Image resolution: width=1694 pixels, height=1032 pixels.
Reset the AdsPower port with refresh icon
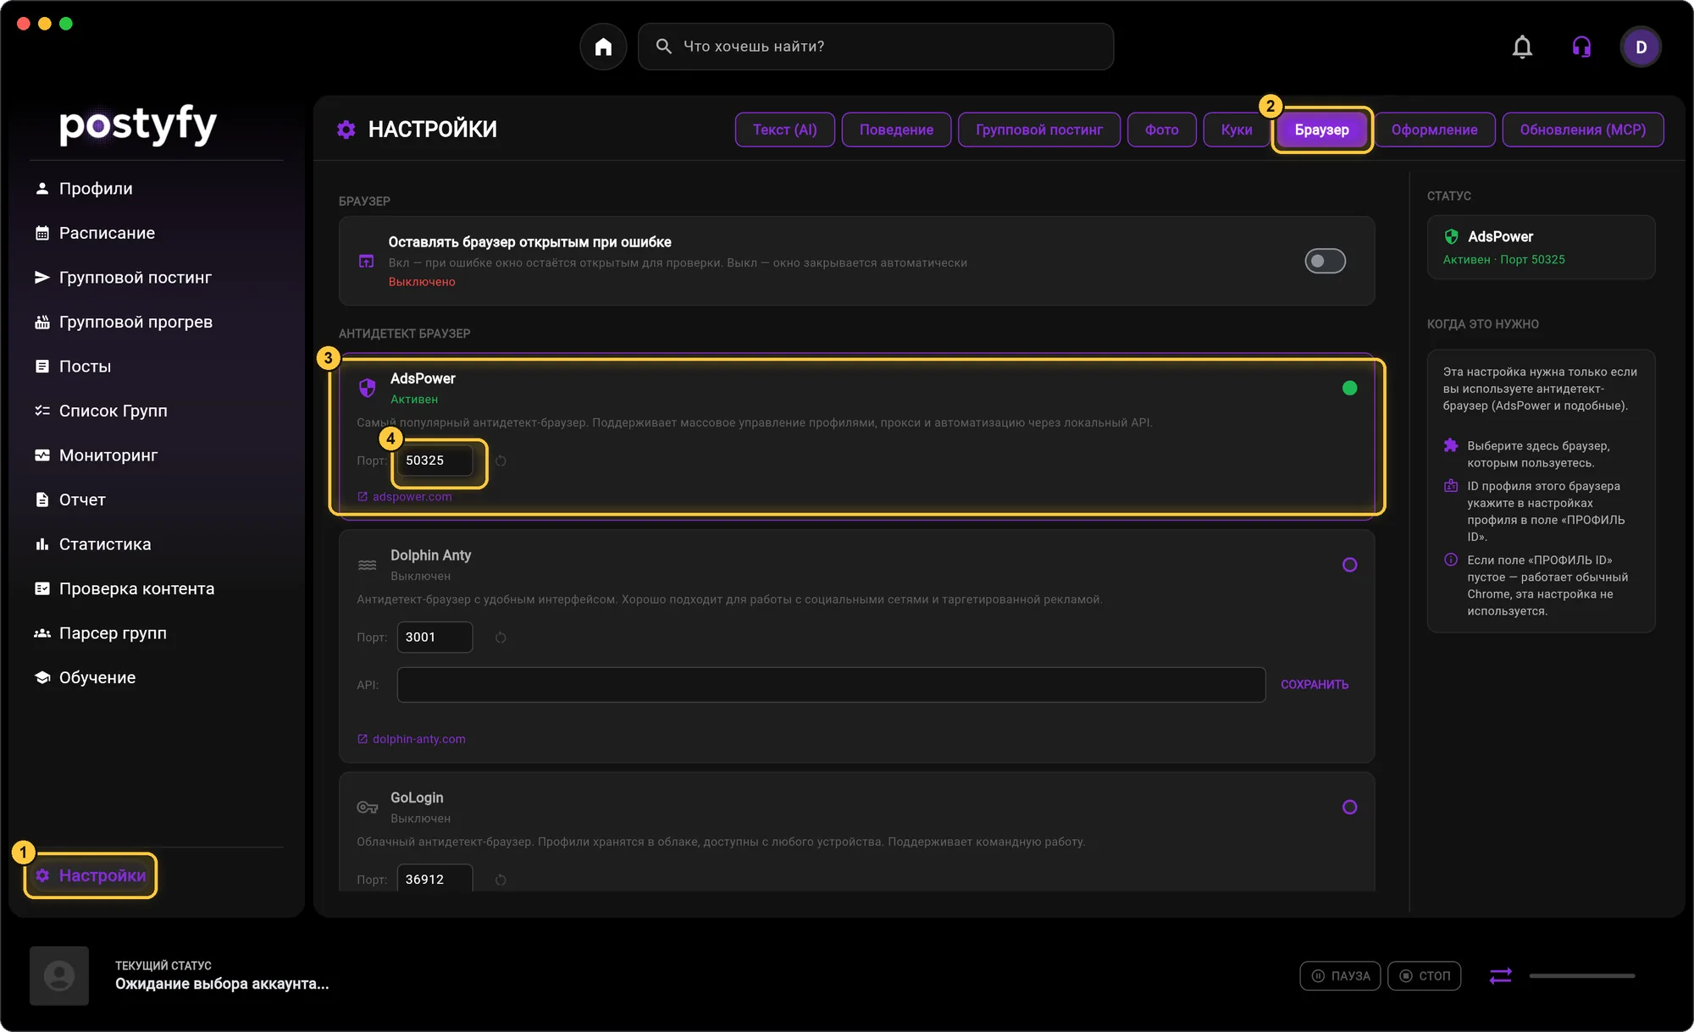pos(501,461)
